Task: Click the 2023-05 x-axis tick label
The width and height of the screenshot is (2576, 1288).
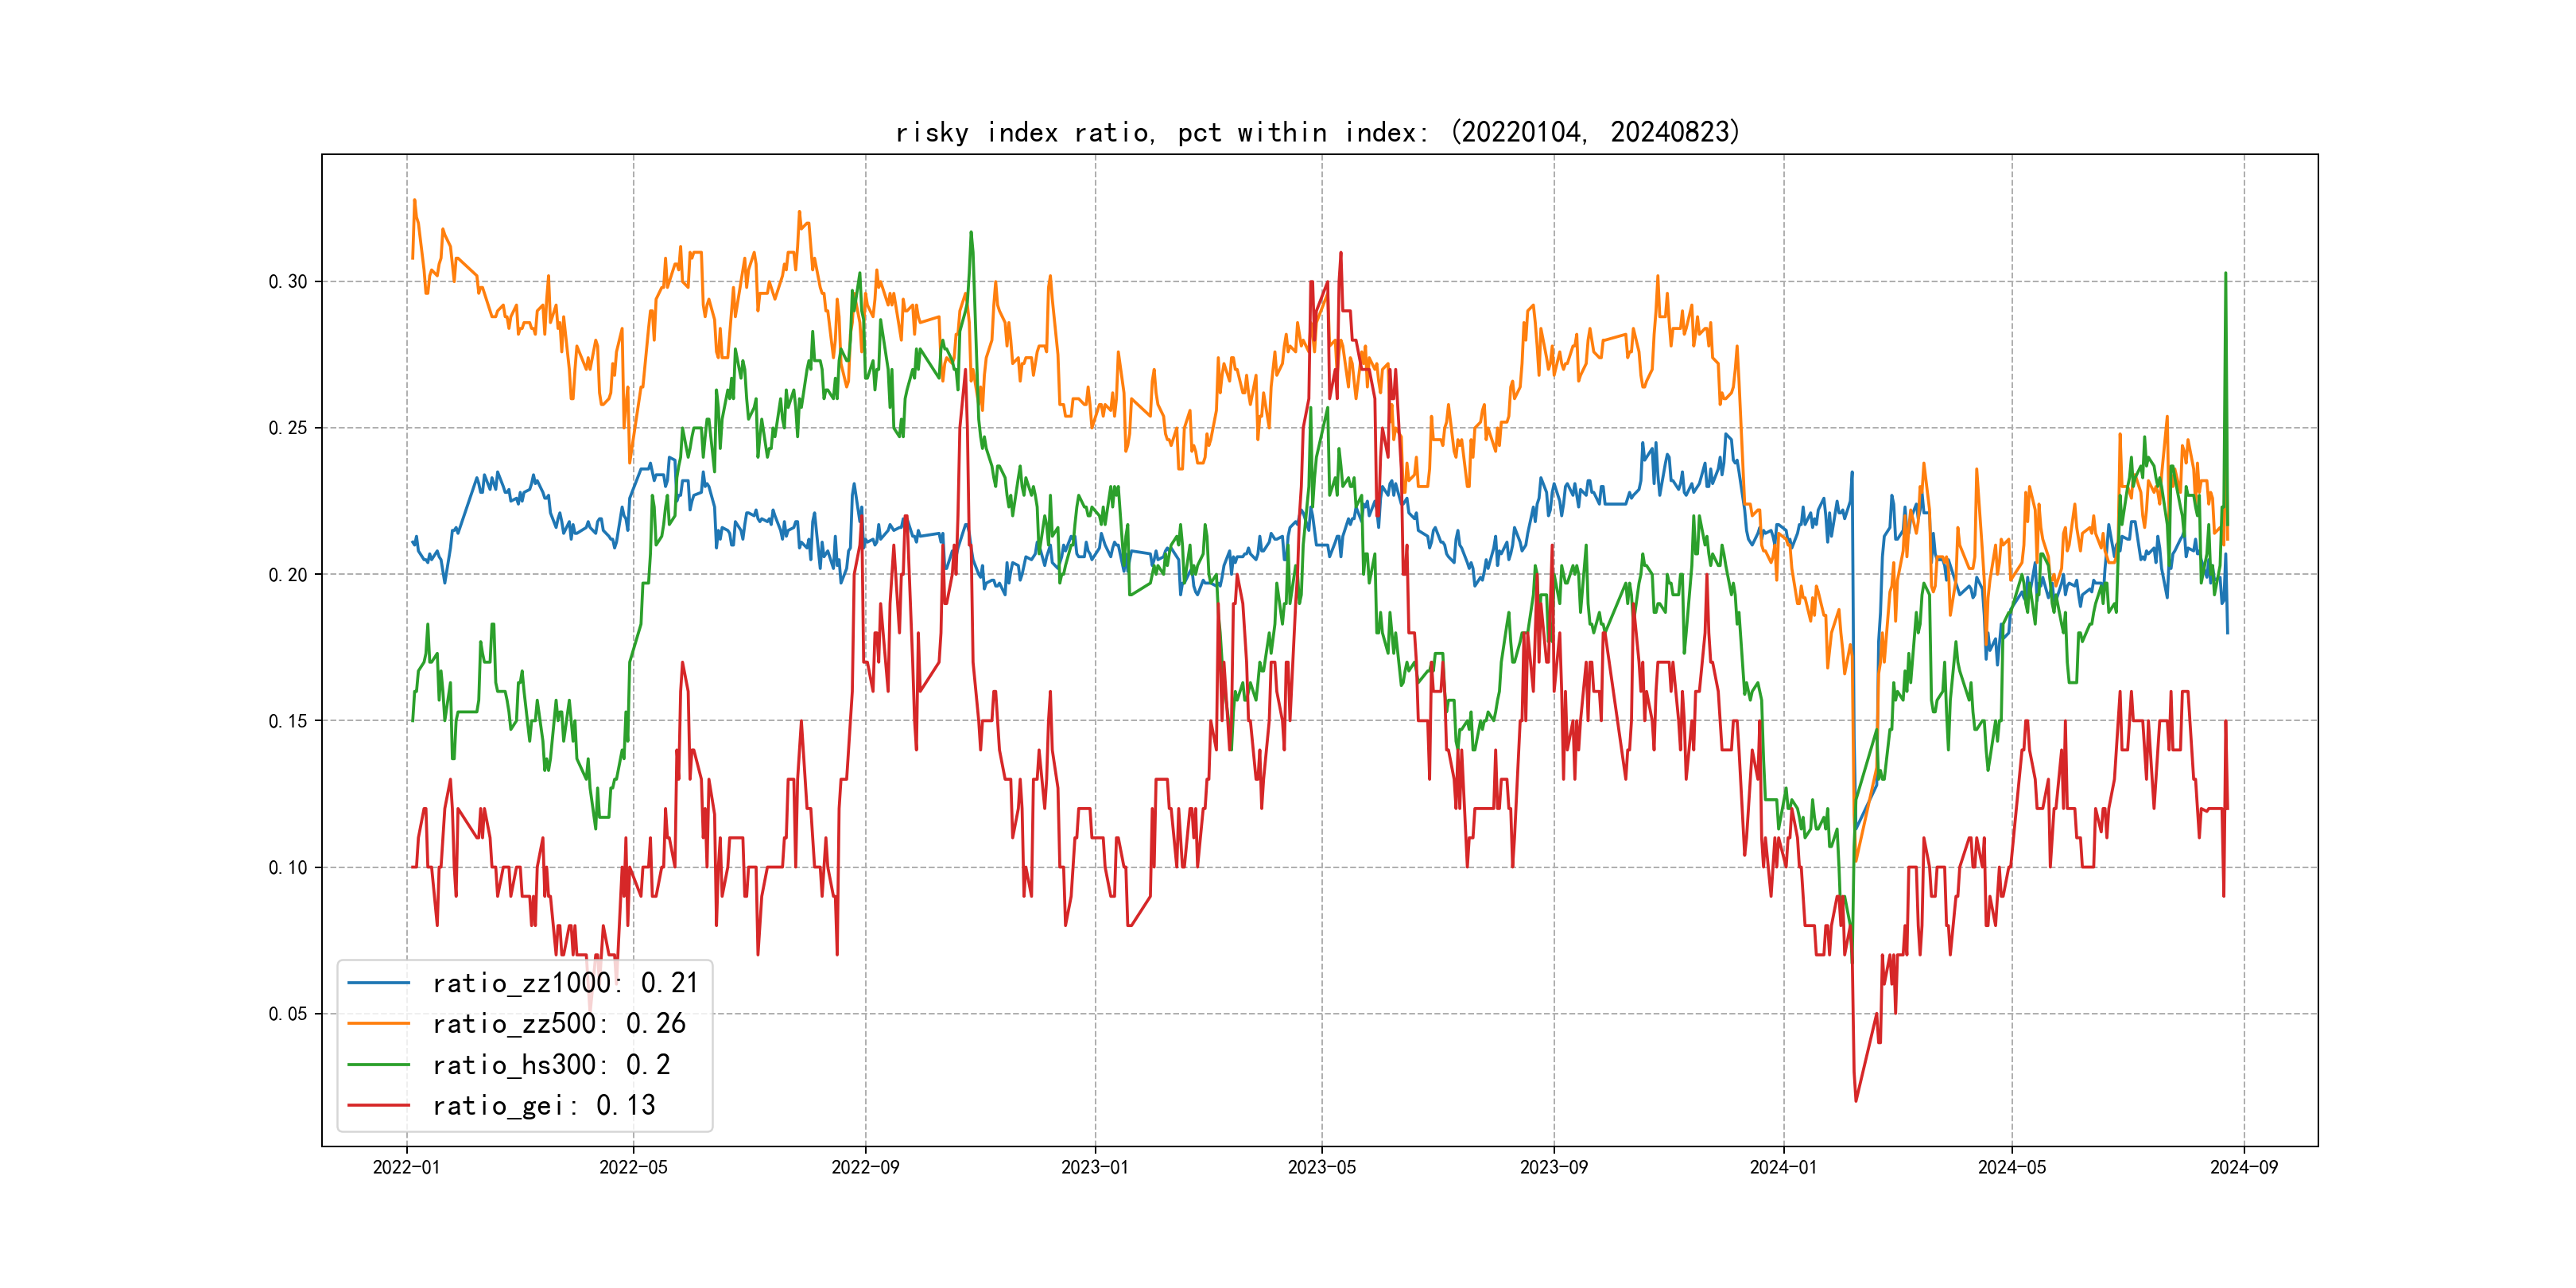Action: tap(1322, 1167)
